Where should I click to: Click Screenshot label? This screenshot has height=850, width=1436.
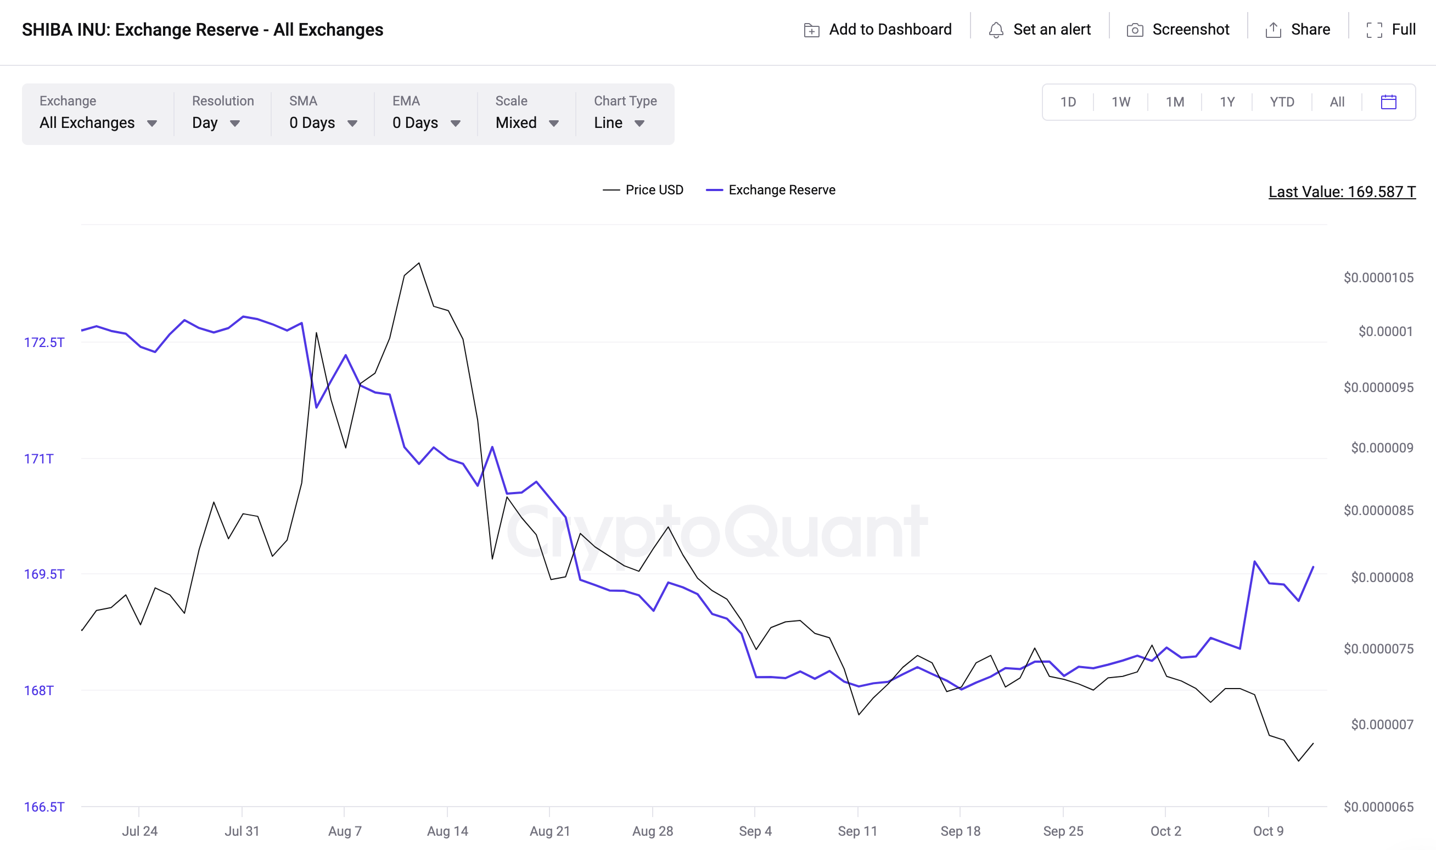tap(1191, 29)
